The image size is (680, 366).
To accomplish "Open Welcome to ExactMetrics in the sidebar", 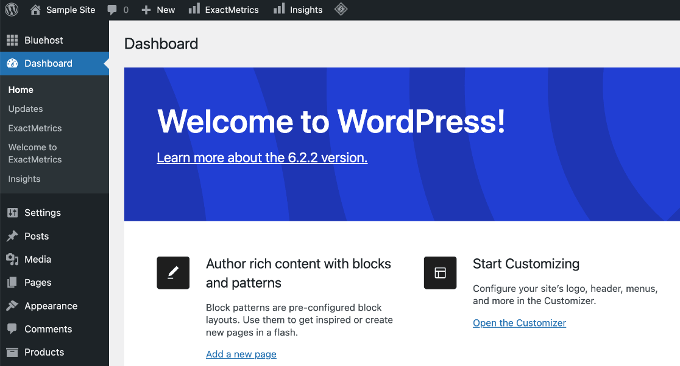I will pyautogui.click(x=35, y=154).
